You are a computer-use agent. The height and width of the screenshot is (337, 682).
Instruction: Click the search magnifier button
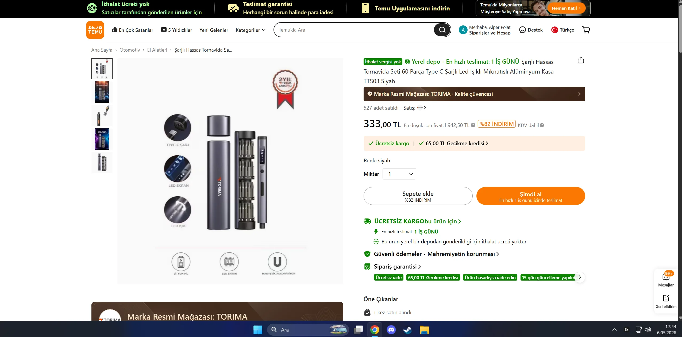click(442, 30)
